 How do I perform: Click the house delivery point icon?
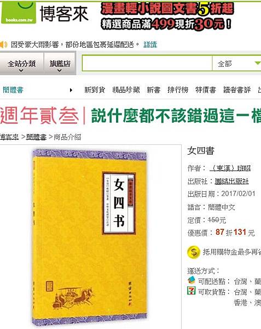192,280
